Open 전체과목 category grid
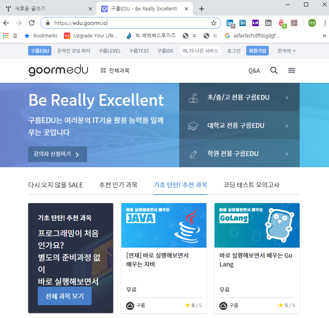 (115, 71)
